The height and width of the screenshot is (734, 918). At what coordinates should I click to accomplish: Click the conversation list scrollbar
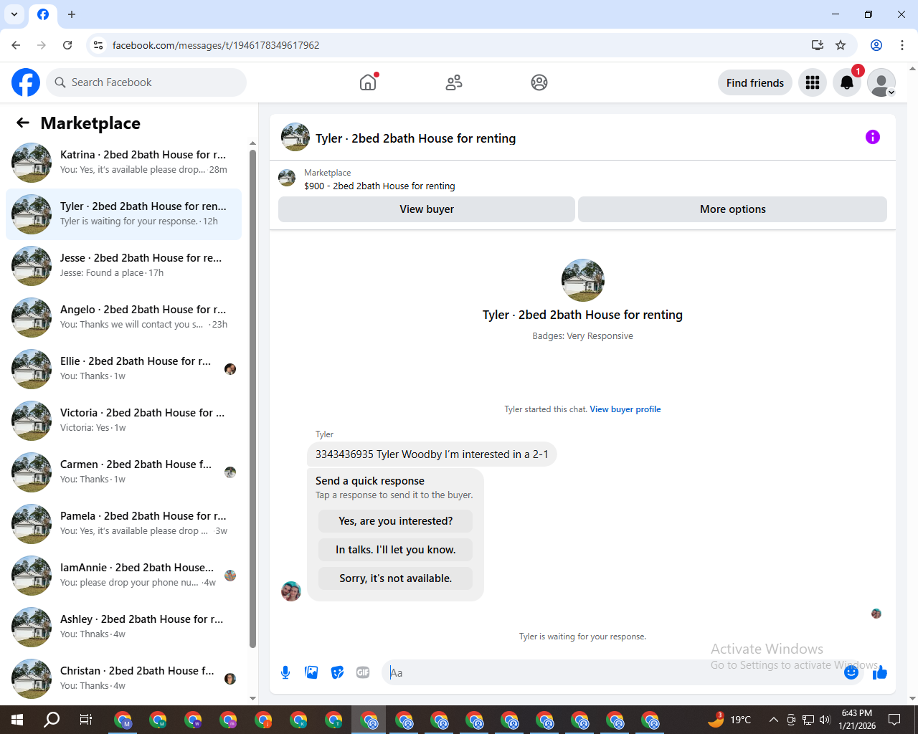pos(252,398)
